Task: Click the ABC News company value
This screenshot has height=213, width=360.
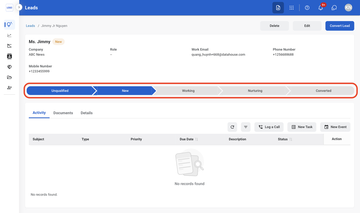Action: pos(37,55)
